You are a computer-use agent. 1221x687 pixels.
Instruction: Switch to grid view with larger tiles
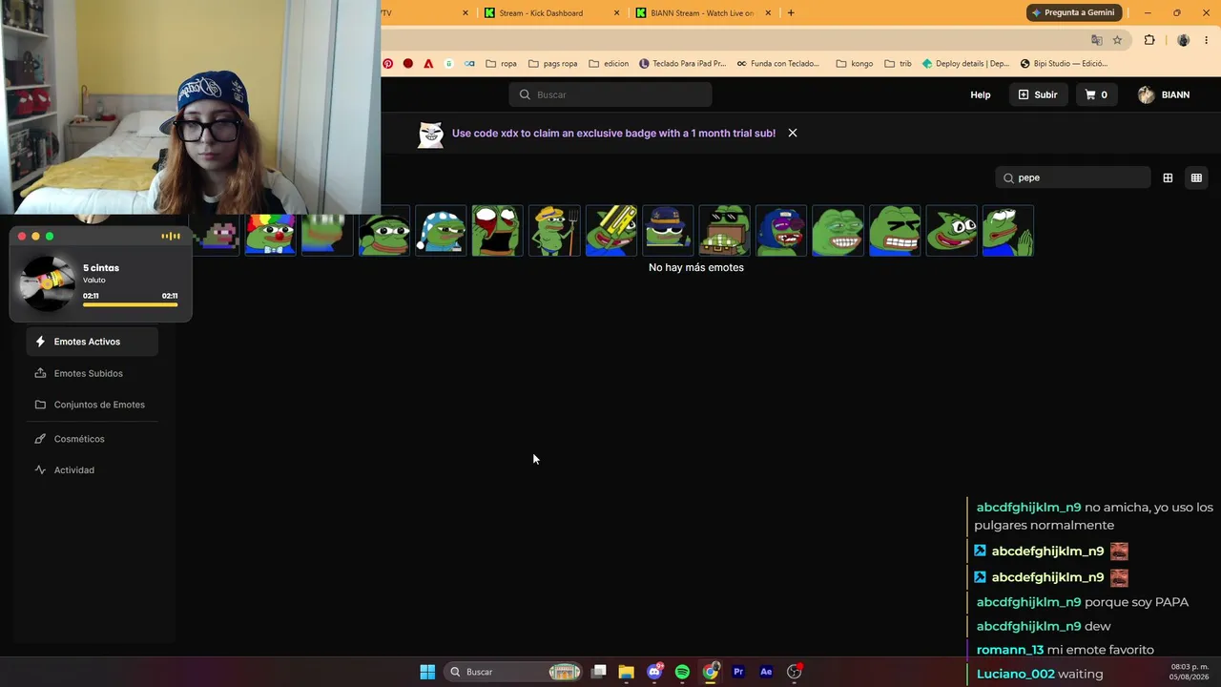[1168, 177]
